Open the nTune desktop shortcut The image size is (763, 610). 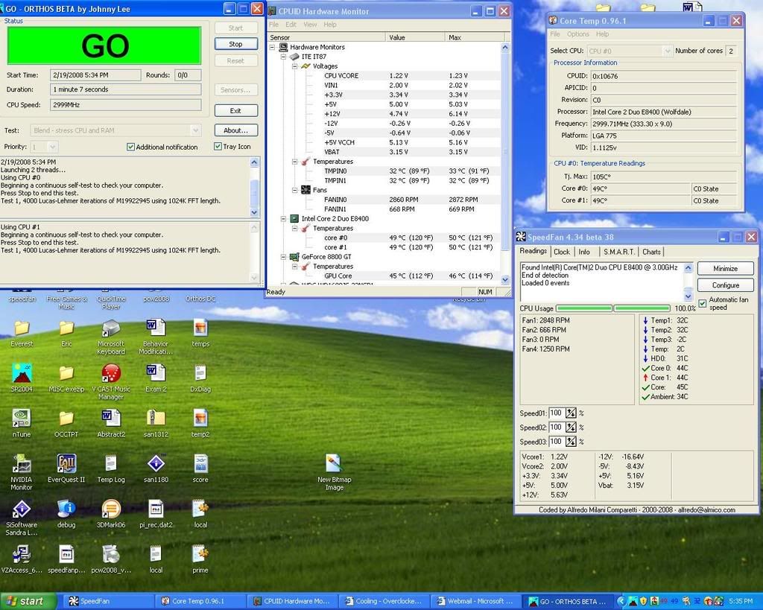pos(22,418)
